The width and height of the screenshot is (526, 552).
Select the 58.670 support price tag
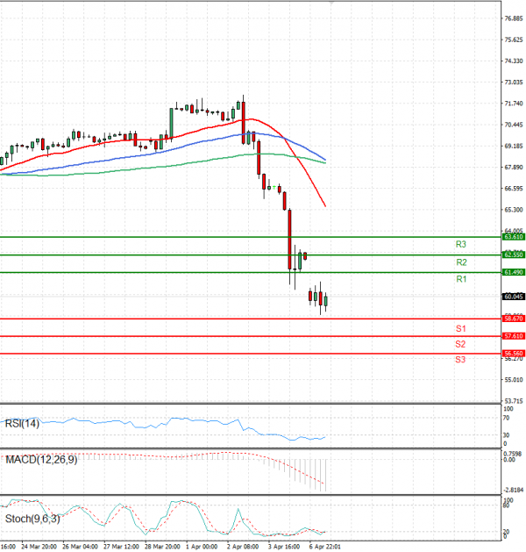514,319
